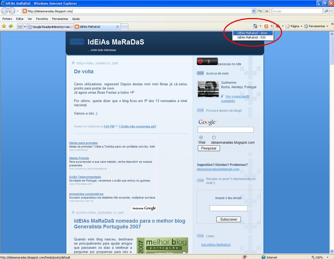Open the Home button dropdown arrow

pos(260,26)
